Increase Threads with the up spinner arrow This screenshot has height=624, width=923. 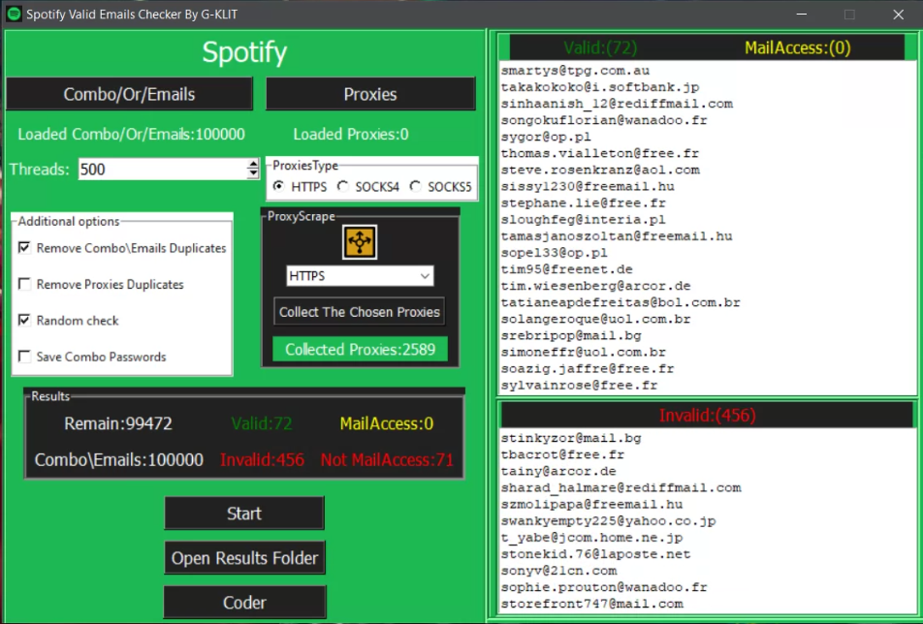pyautogui.click(x=254, y=165)
